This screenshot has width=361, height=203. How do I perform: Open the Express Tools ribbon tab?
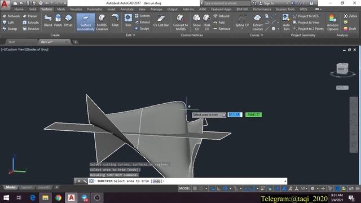285,9
